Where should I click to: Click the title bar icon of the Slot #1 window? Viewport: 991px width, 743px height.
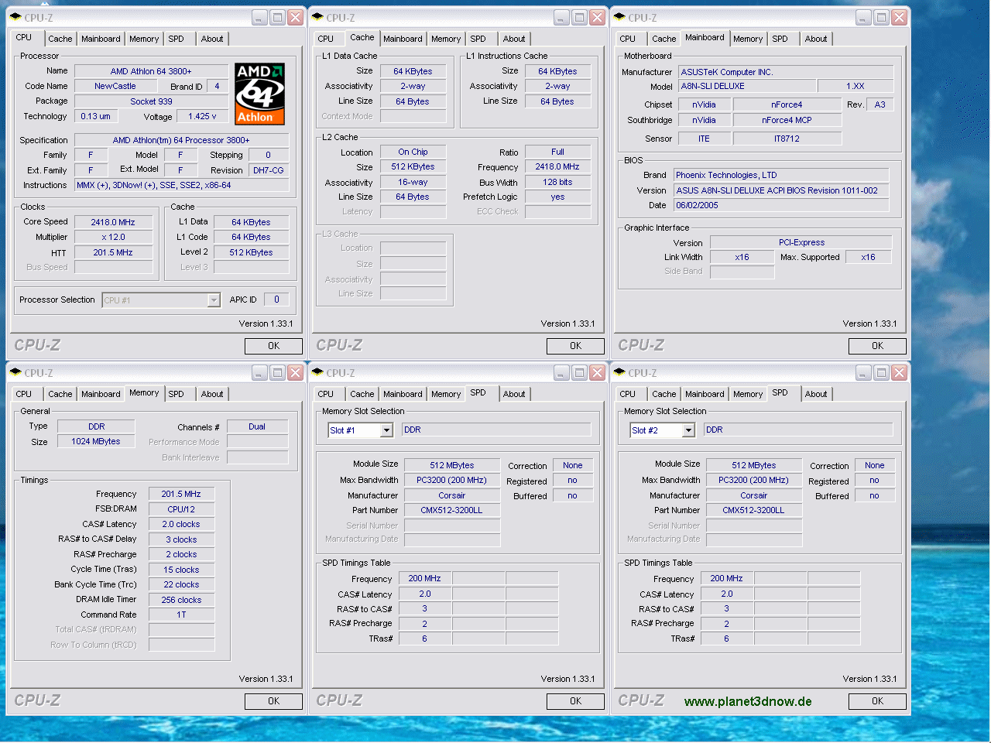(317, 372)
